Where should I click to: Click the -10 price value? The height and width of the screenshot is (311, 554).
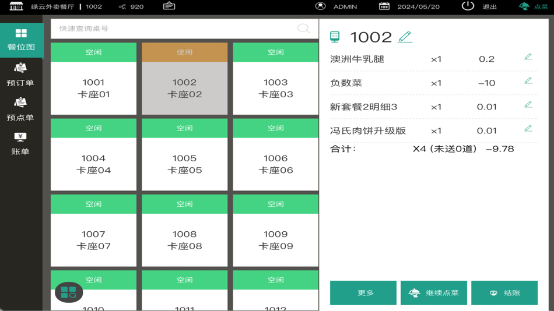coord(487,83)
